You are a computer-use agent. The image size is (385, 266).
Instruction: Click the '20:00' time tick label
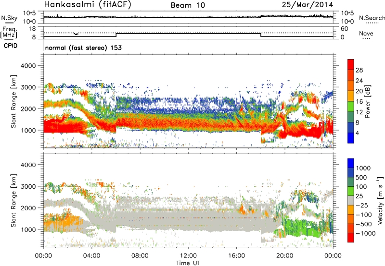285,256
